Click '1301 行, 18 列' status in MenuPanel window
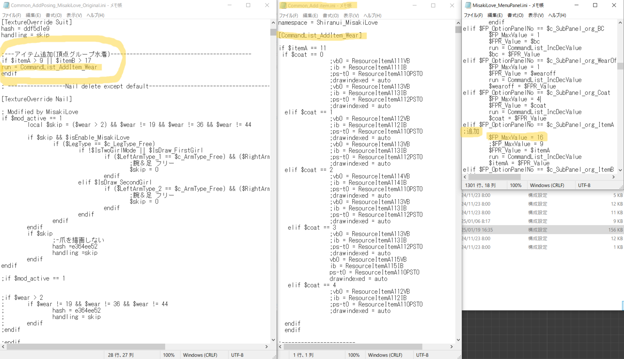 [480, 185]
